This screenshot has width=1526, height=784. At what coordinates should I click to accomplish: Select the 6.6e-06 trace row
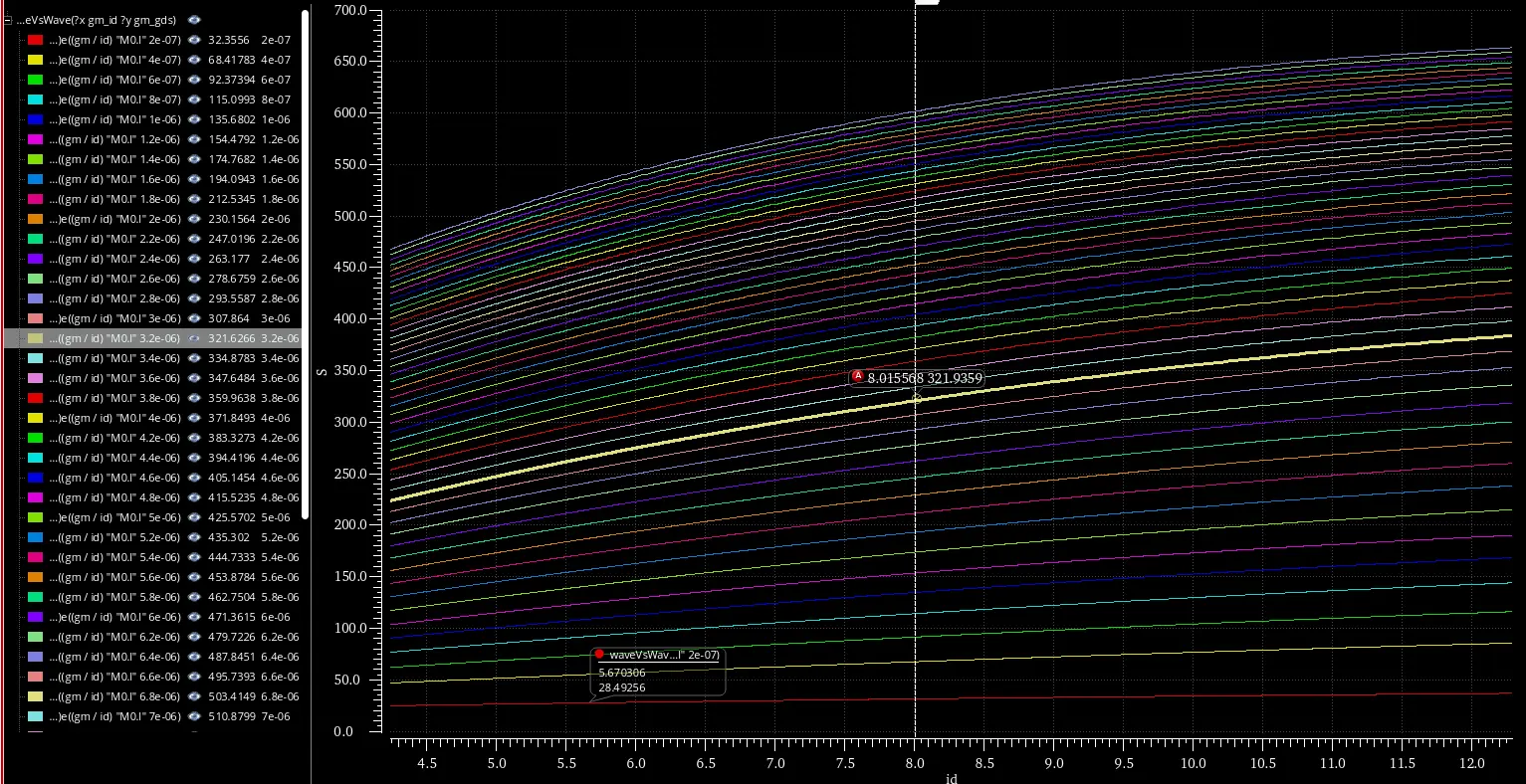click(151, 677)
